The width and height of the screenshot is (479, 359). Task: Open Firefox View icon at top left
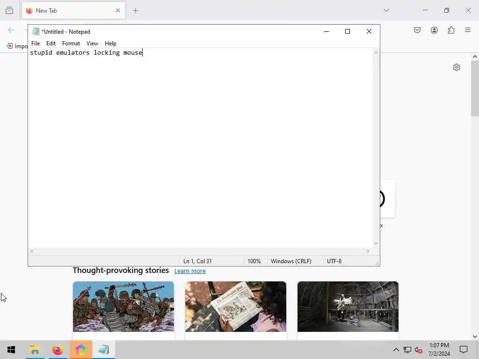(x=9, y=11)
